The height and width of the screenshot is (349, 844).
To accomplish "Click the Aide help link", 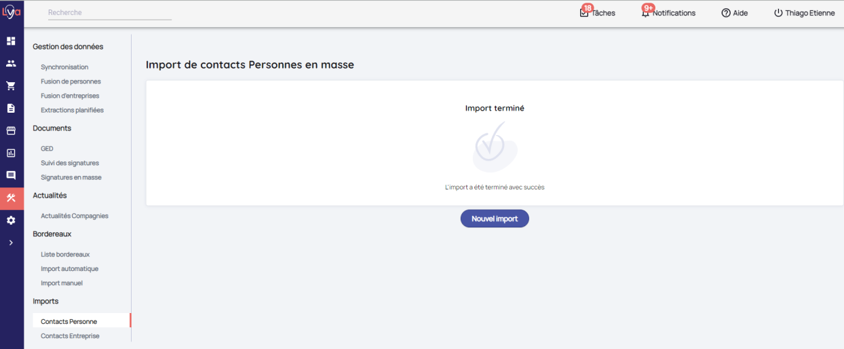I will tap(735, 13).
